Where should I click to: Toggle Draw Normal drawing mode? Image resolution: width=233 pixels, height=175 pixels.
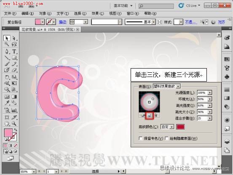(x=5, y=151)
